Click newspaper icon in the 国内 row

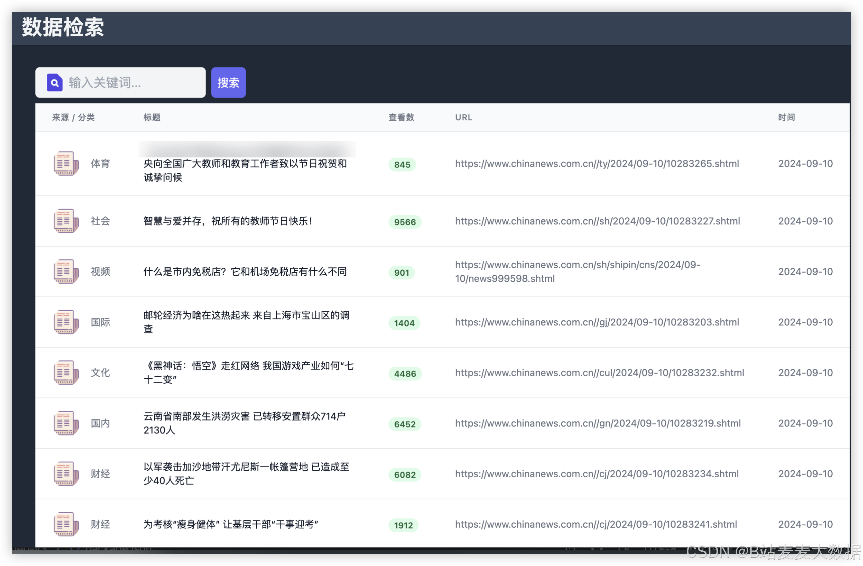66,423
